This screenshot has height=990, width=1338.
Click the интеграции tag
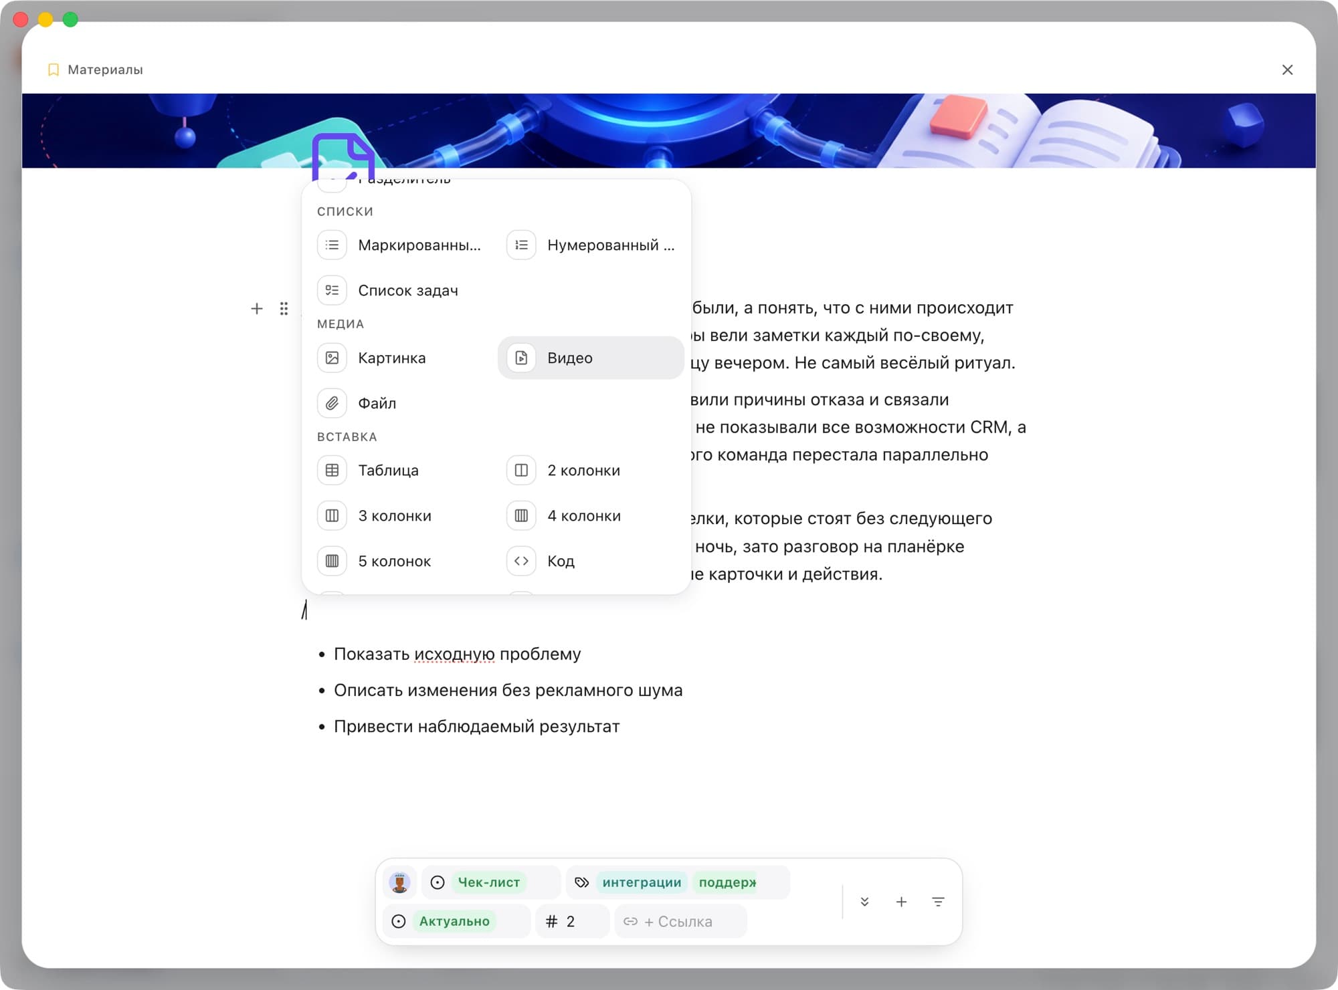(642, 882)
